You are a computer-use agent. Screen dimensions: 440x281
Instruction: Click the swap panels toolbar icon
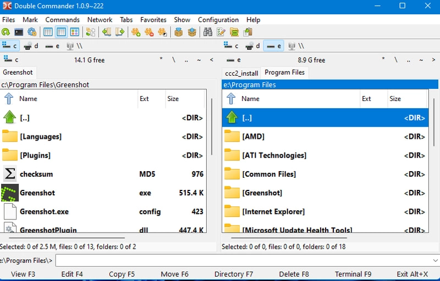[x=90, y=32]
